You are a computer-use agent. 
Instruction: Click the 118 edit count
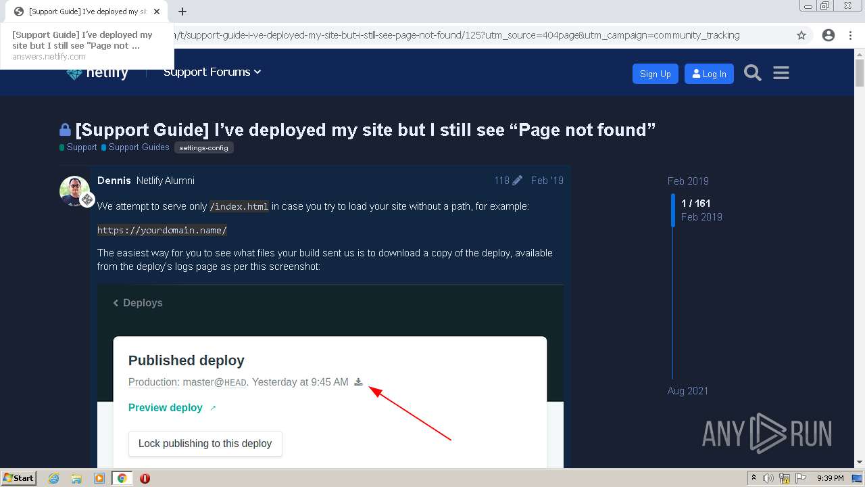[501, 181]
